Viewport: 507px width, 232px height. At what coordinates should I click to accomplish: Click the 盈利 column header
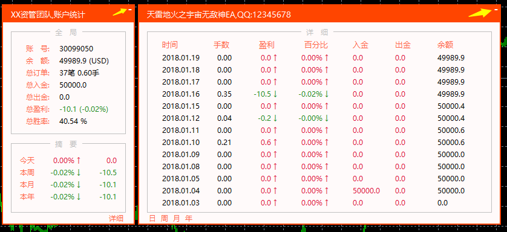click(266, 45)
